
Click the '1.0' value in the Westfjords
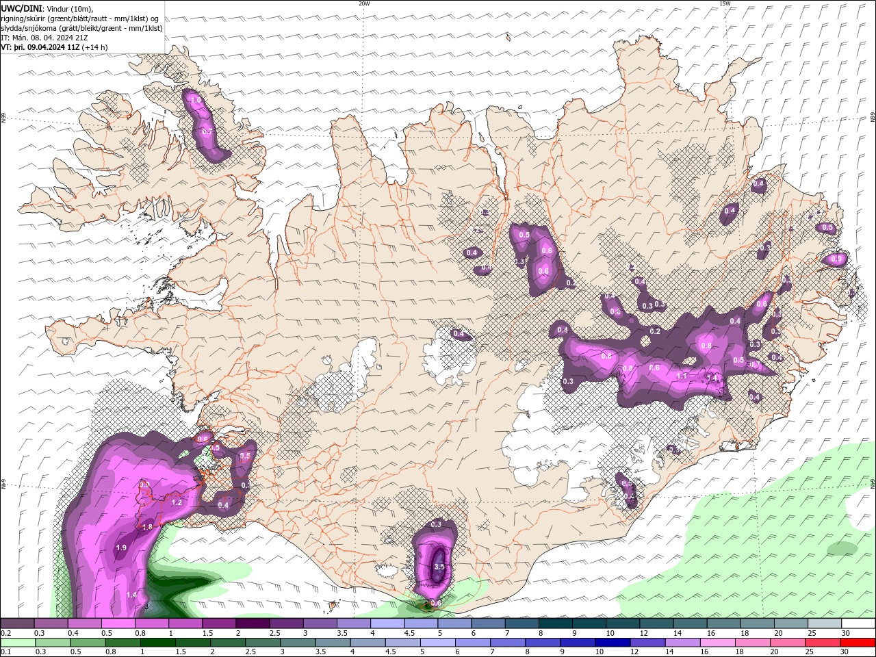pyautogui.click(x=196, y=101)
